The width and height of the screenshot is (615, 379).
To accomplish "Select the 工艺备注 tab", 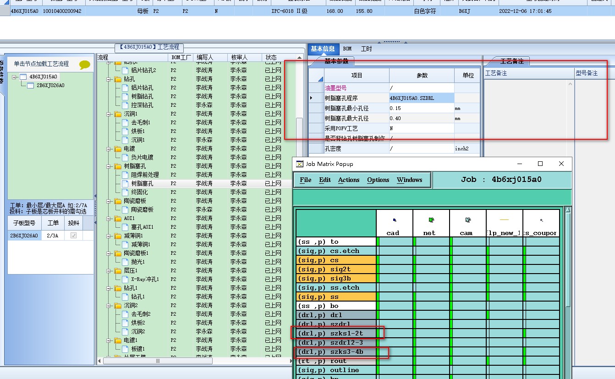I will [511, 61].
